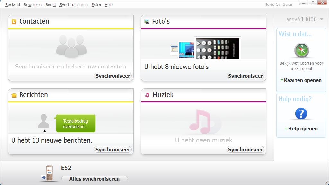Open the Berichten envelope icon

click(14, 95)
